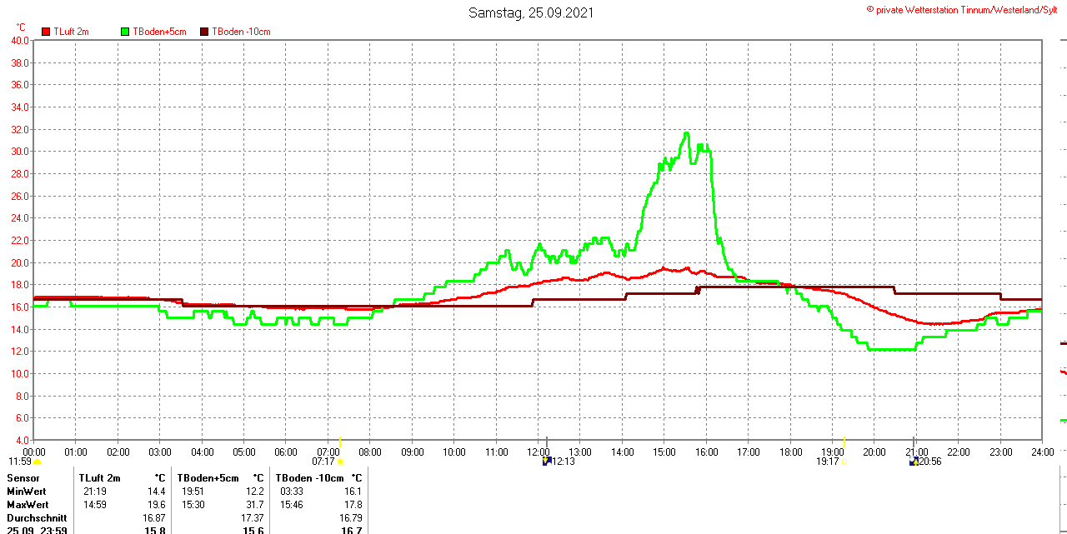
Task: Click the MinWert row label in table
Action: pos(27,492)
